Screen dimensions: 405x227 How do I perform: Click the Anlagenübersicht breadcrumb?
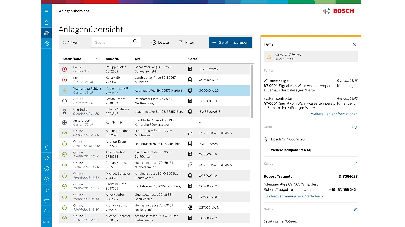tap(74, 11)
